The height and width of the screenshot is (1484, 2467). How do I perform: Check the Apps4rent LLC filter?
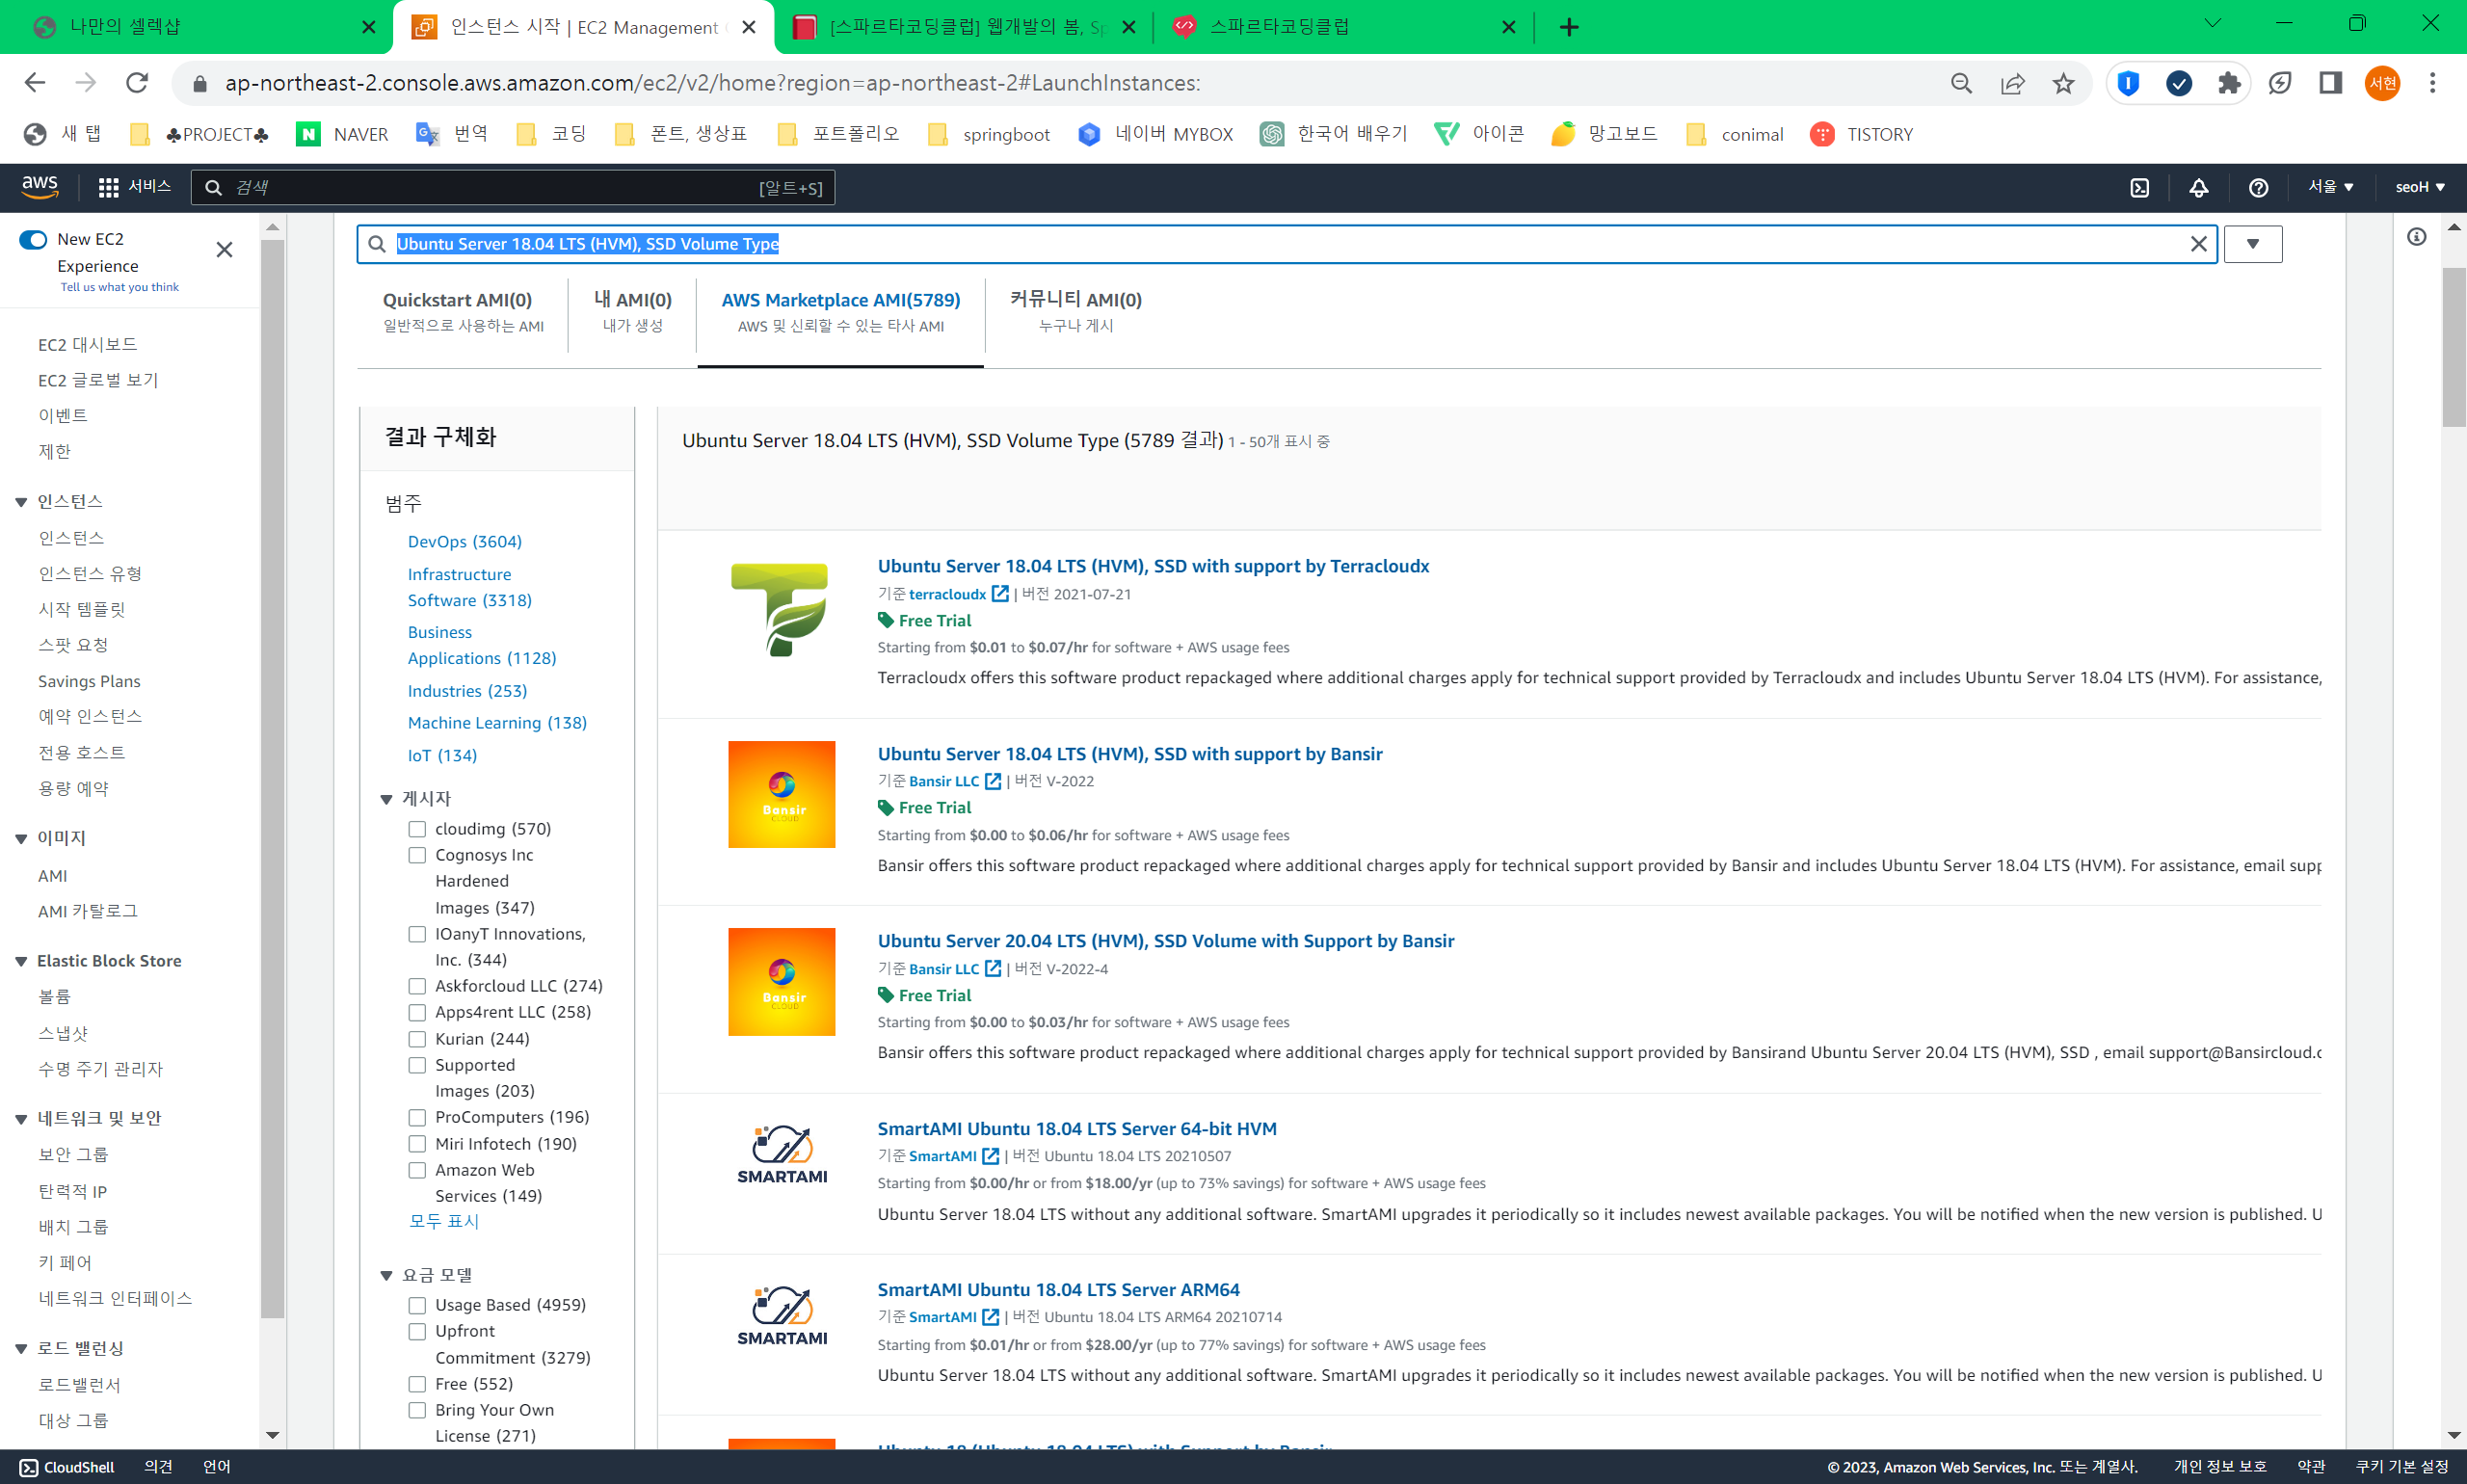(417, 1012)
